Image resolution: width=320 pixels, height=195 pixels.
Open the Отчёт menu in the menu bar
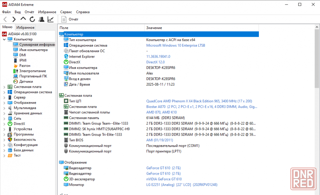29,12
